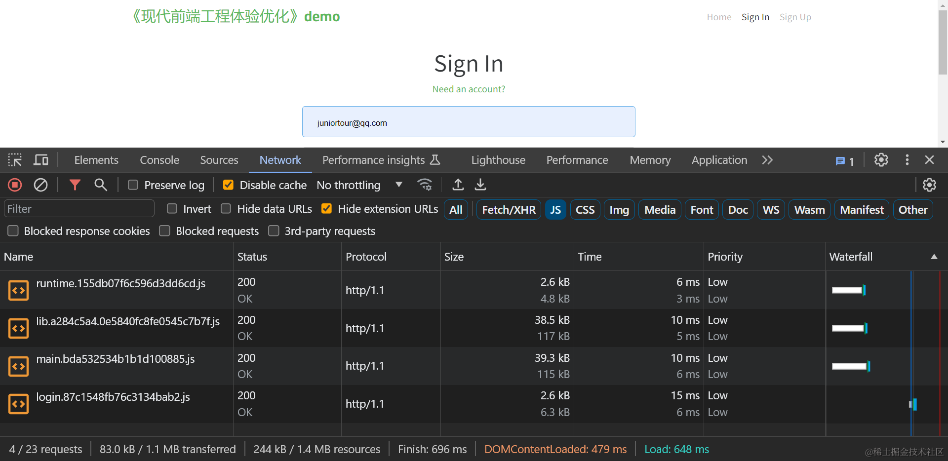Screen dimensions: 948x461
Task: Expand more DevTools tabs chevron
Action: (x=767, y=160)
